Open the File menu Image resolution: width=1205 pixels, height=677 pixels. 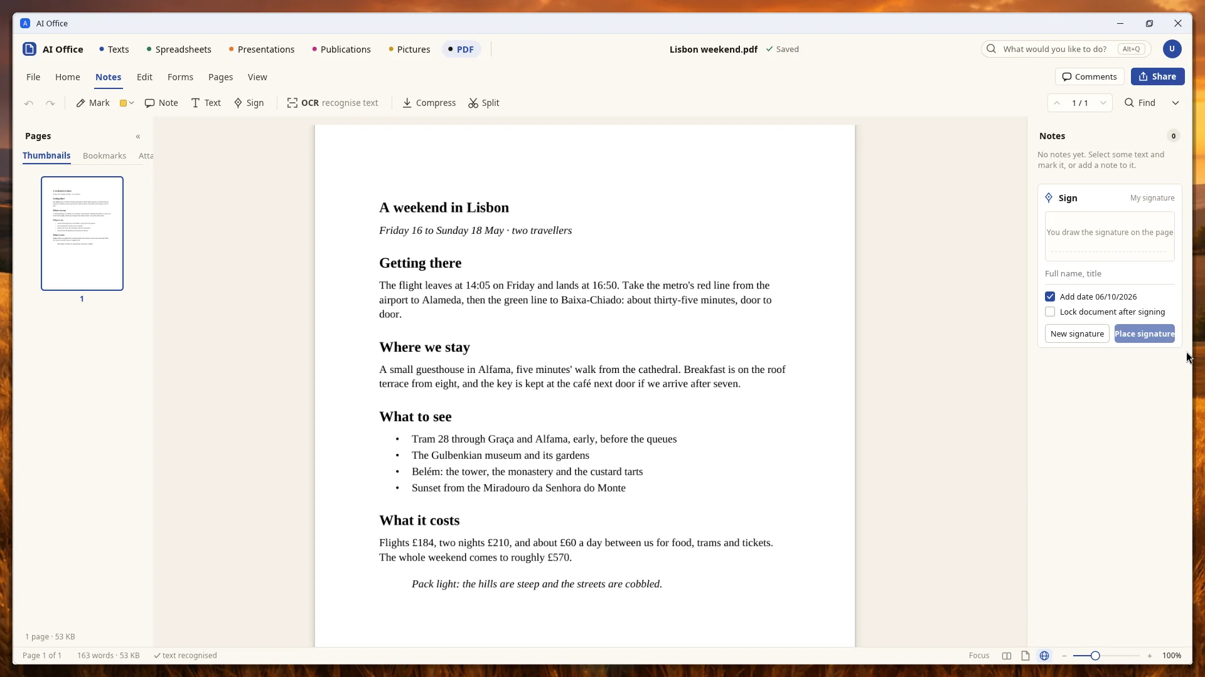(x=33, y=77)
